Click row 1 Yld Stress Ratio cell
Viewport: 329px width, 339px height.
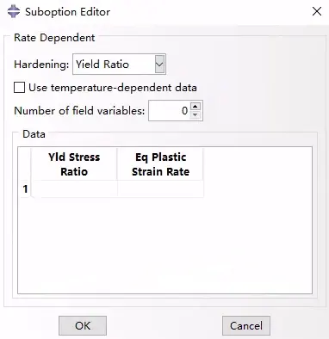(74, 188)
